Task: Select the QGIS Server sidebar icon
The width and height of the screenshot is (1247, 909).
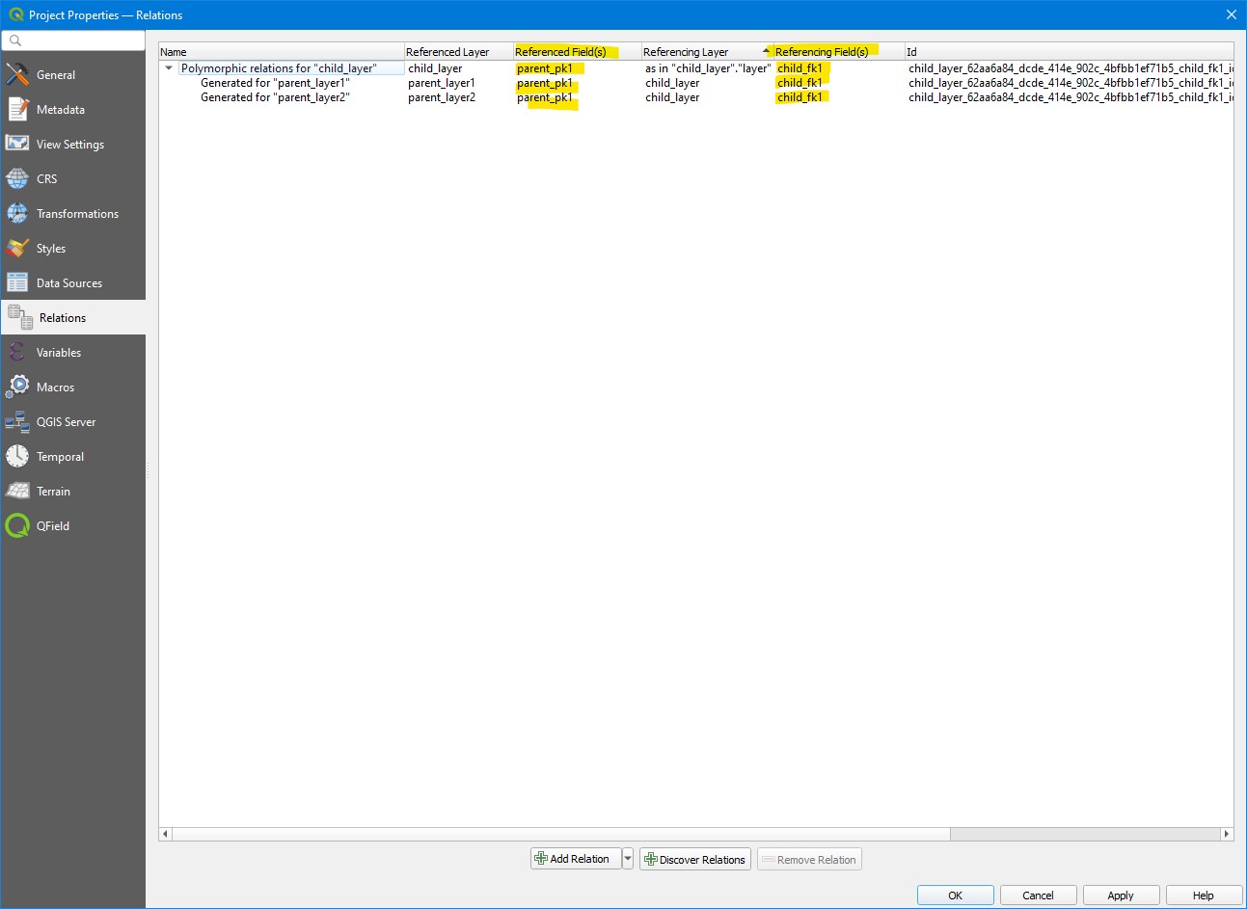Action: pyautogui.click(x=65, y=421)
